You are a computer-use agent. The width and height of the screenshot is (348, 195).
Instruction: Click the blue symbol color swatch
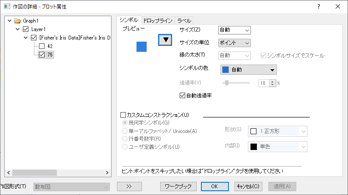point(226,70)
